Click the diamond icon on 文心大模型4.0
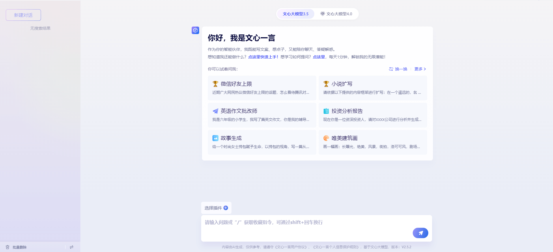553x252 pixels. point(323,14)
